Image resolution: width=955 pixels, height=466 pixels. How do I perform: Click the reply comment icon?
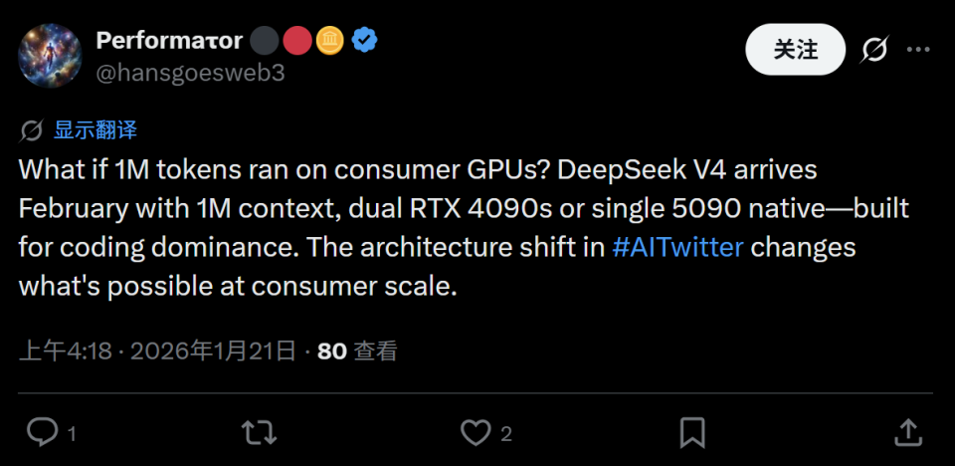tap(42, 432)
